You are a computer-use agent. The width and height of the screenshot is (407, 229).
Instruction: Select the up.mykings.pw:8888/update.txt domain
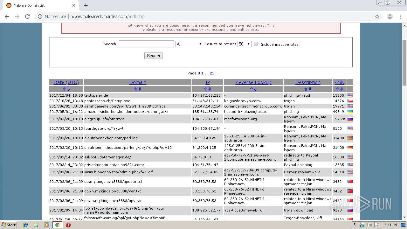pos(138,182)
